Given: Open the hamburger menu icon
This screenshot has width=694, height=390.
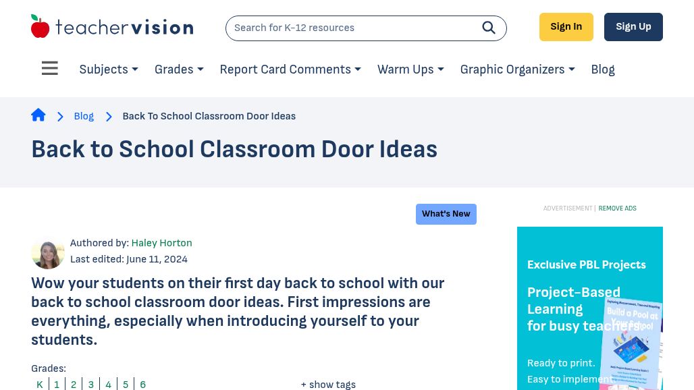Looking at the screenshot, I should pyautogui.click(x=50, y=69).
